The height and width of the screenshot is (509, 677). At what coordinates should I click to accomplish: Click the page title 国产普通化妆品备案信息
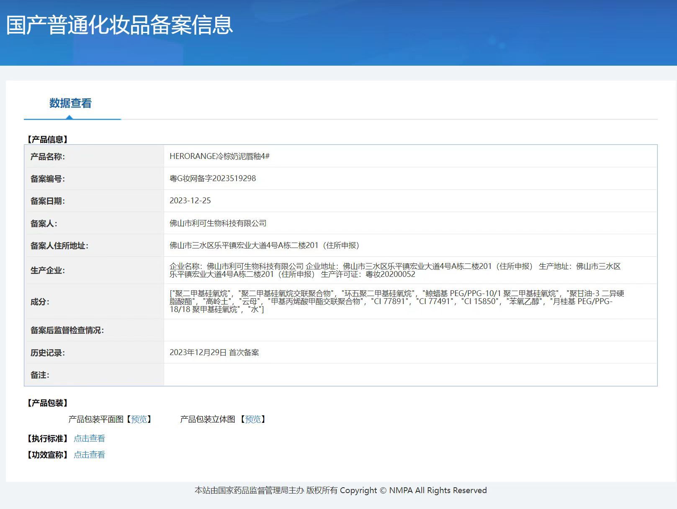pos(119,25)
